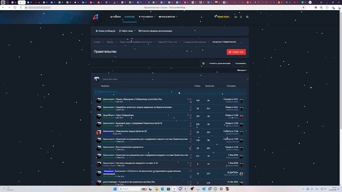Open Новые сообщения sub-navigation link

[x=106, y=31]
